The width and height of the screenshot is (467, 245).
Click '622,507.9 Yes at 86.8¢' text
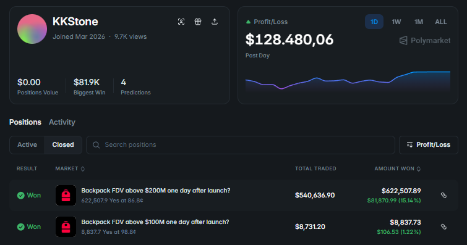pos(113,201)
